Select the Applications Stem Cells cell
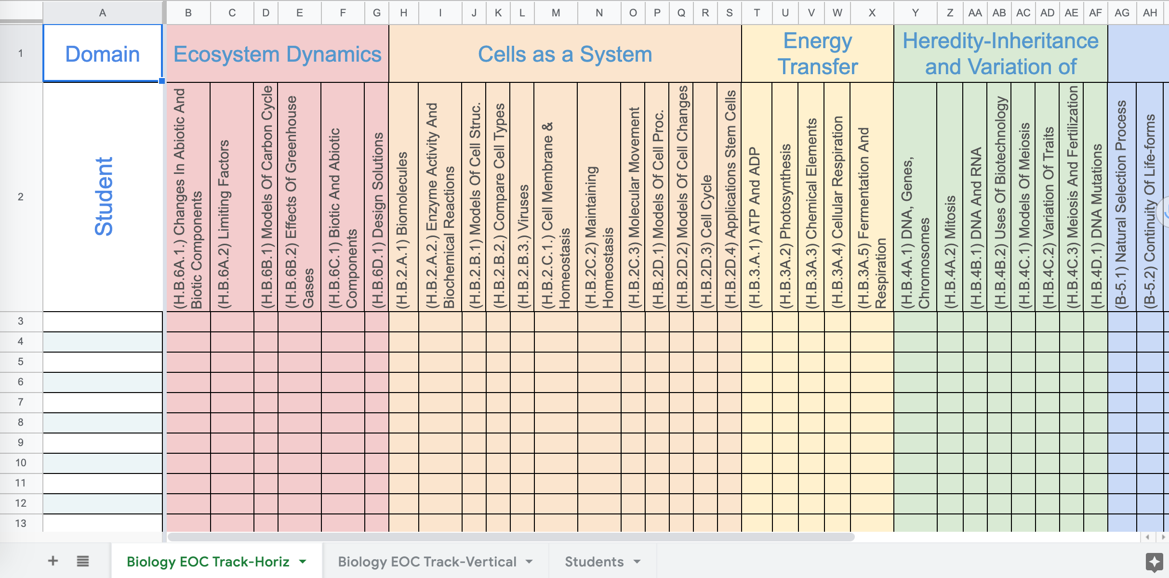Viewport: 1169px width, 578px height. click(x=729, y=197)
